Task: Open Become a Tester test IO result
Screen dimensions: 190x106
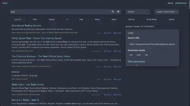Action: point(25,100)
